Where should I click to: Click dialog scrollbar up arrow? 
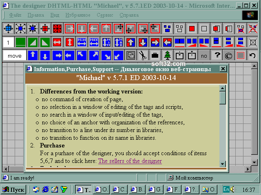[x=223, y=88]
